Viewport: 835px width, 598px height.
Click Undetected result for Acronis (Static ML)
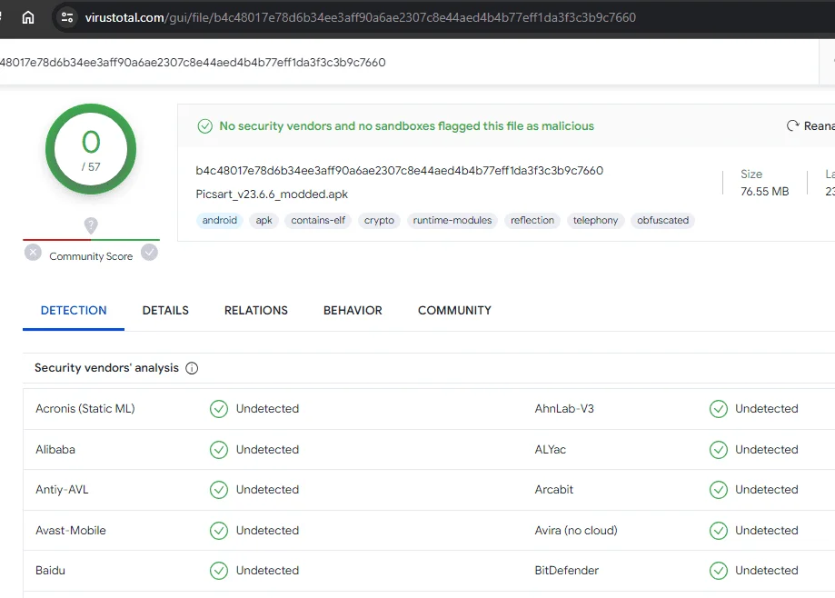[x=267, y=408]
